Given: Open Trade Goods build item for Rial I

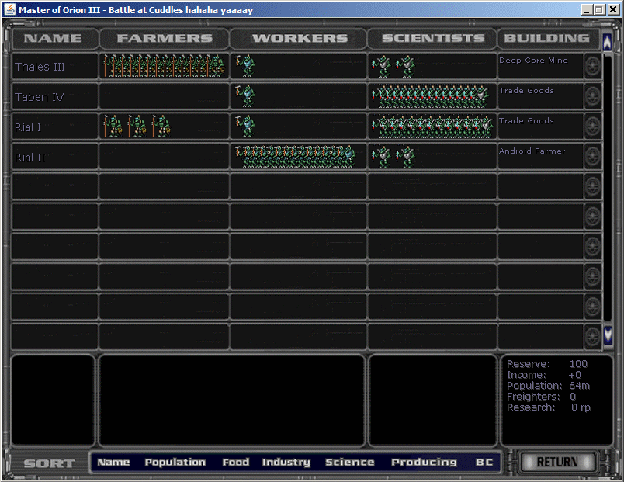Looking at the screenshot, I should pos(526,120).
